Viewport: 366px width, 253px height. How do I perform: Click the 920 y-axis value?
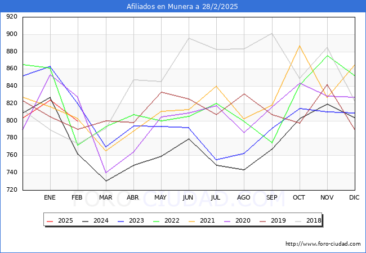[12, 16]
